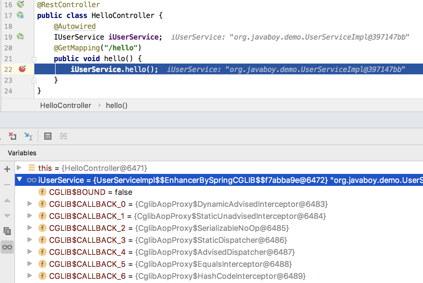Click the Spring bean icon next to line 17

(x=20, y=15)
